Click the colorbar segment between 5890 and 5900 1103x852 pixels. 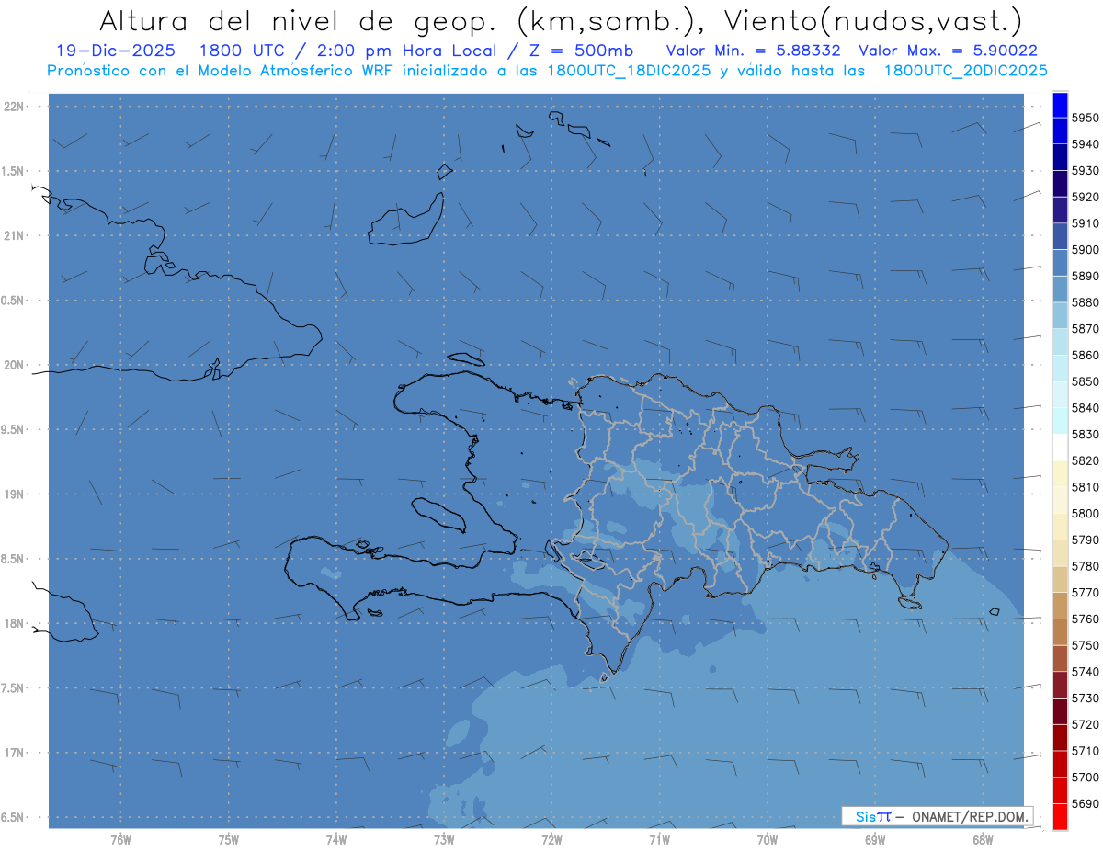(x=1060, y=263)
